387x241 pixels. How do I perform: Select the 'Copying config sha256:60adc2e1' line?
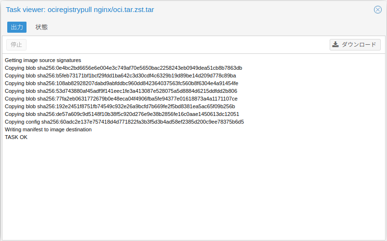(124, 122)
